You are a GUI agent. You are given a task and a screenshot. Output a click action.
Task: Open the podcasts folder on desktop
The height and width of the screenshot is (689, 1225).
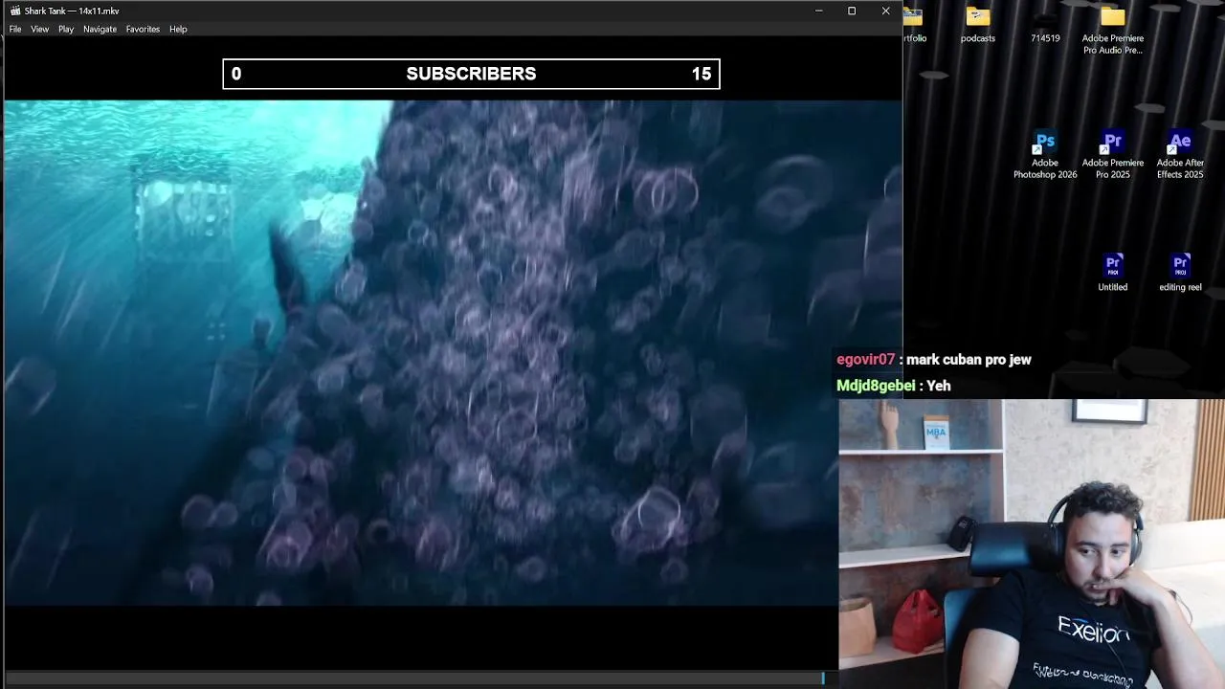tap(978, 26)
